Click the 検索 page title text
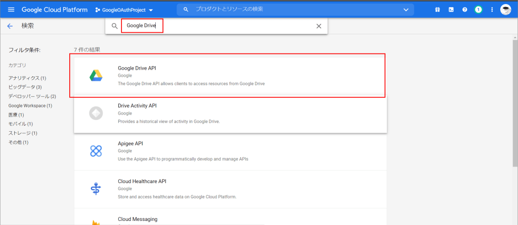Image resolution: width=518 pixels, height=225 pixels. coord(27,26)
